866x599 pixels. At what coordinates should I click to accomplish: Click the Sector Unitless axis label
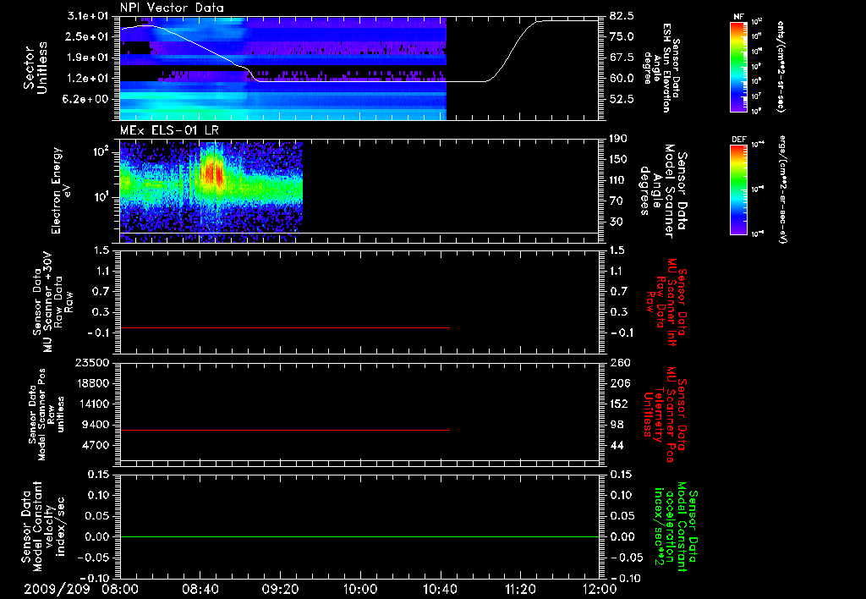(35, 68)
